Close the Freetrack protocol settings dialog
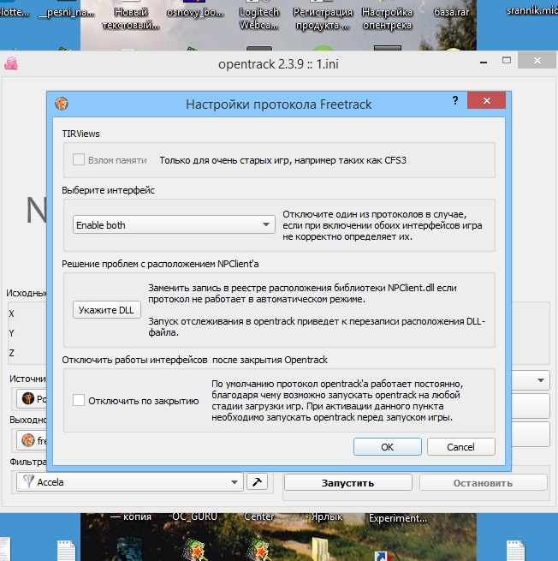 tap(486, 100)
